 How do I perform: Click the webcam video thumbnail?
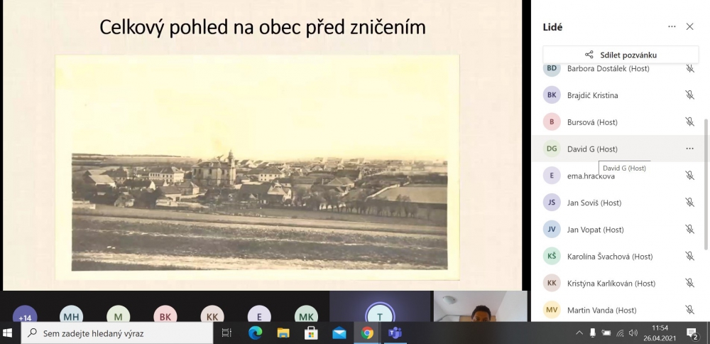[481, 307]
